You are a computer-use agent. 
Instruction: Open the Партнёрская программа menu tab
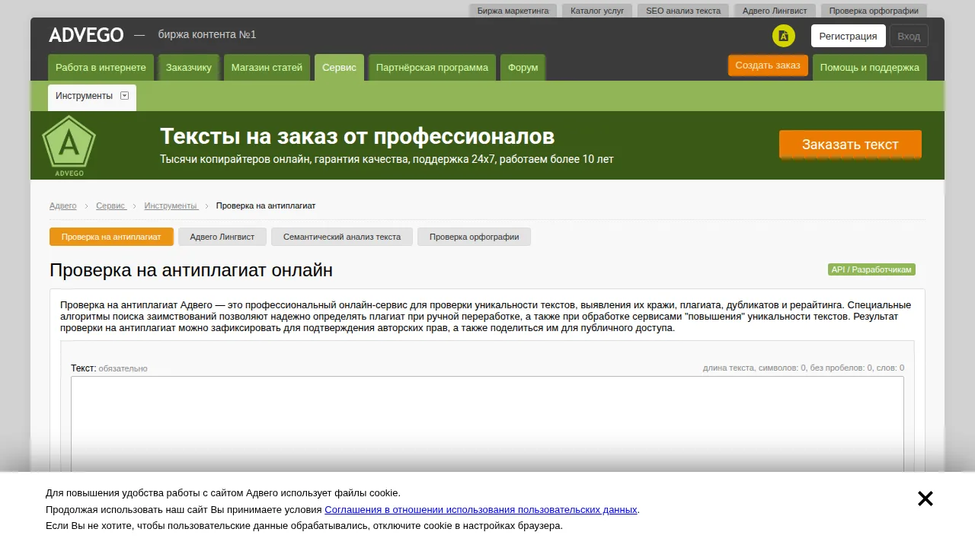[x=432, y=68]
